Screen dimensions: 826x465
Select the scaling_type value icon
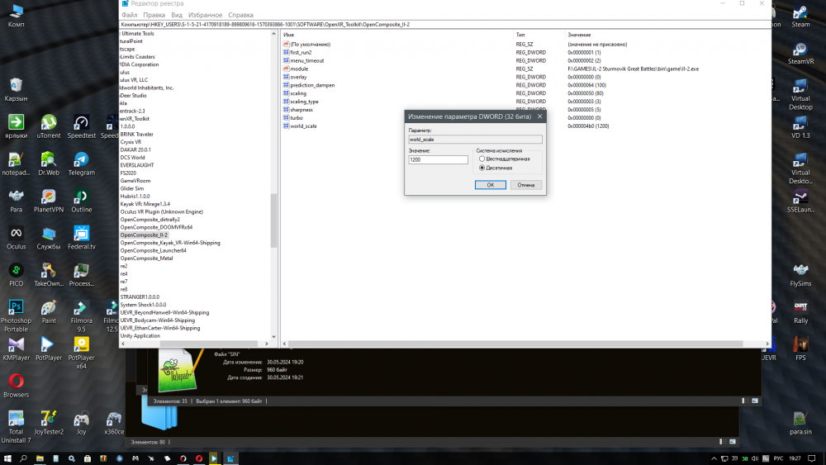click(286, 101)
